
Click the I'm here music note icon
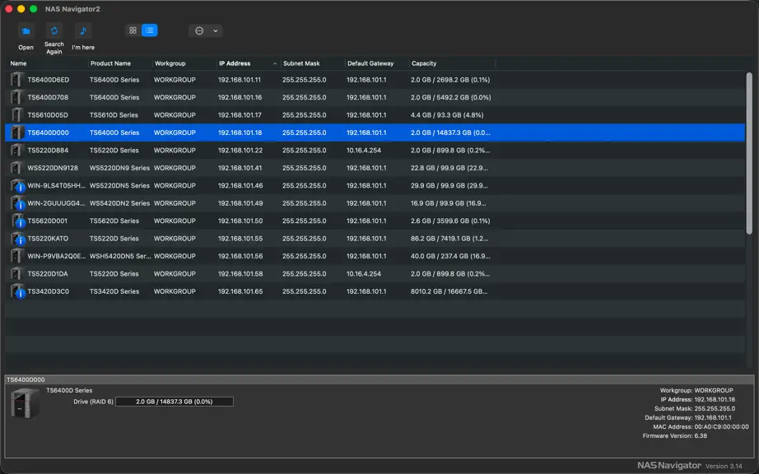click(x=83, y=31)
